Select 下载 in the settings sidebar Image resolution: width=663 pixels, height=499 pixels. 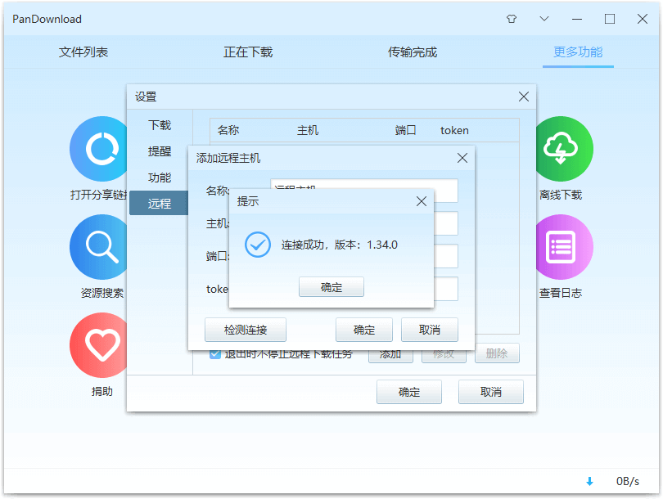point(160,125)
